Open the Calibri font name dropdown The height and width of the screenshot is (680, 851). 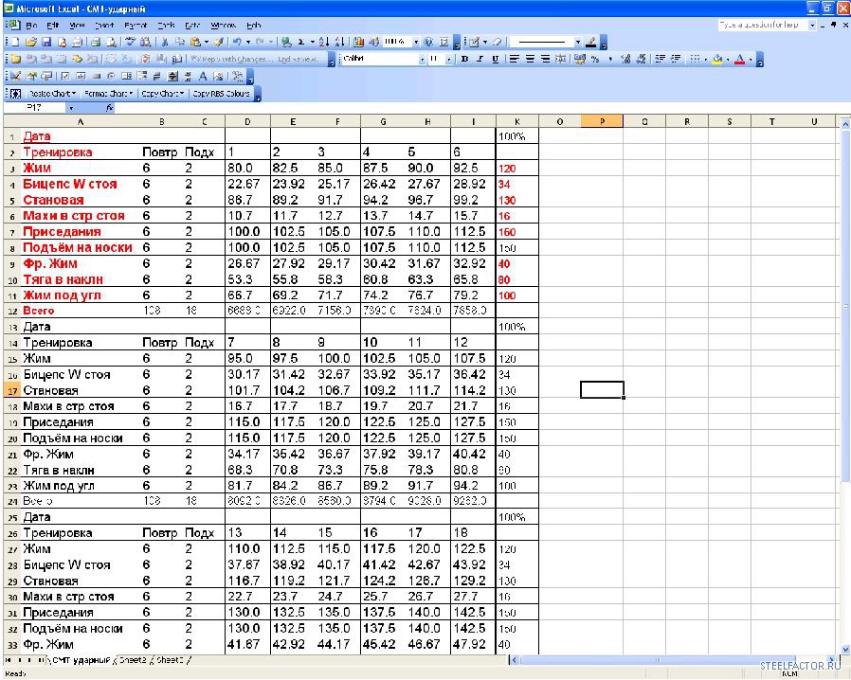click(x=422, y=59)
